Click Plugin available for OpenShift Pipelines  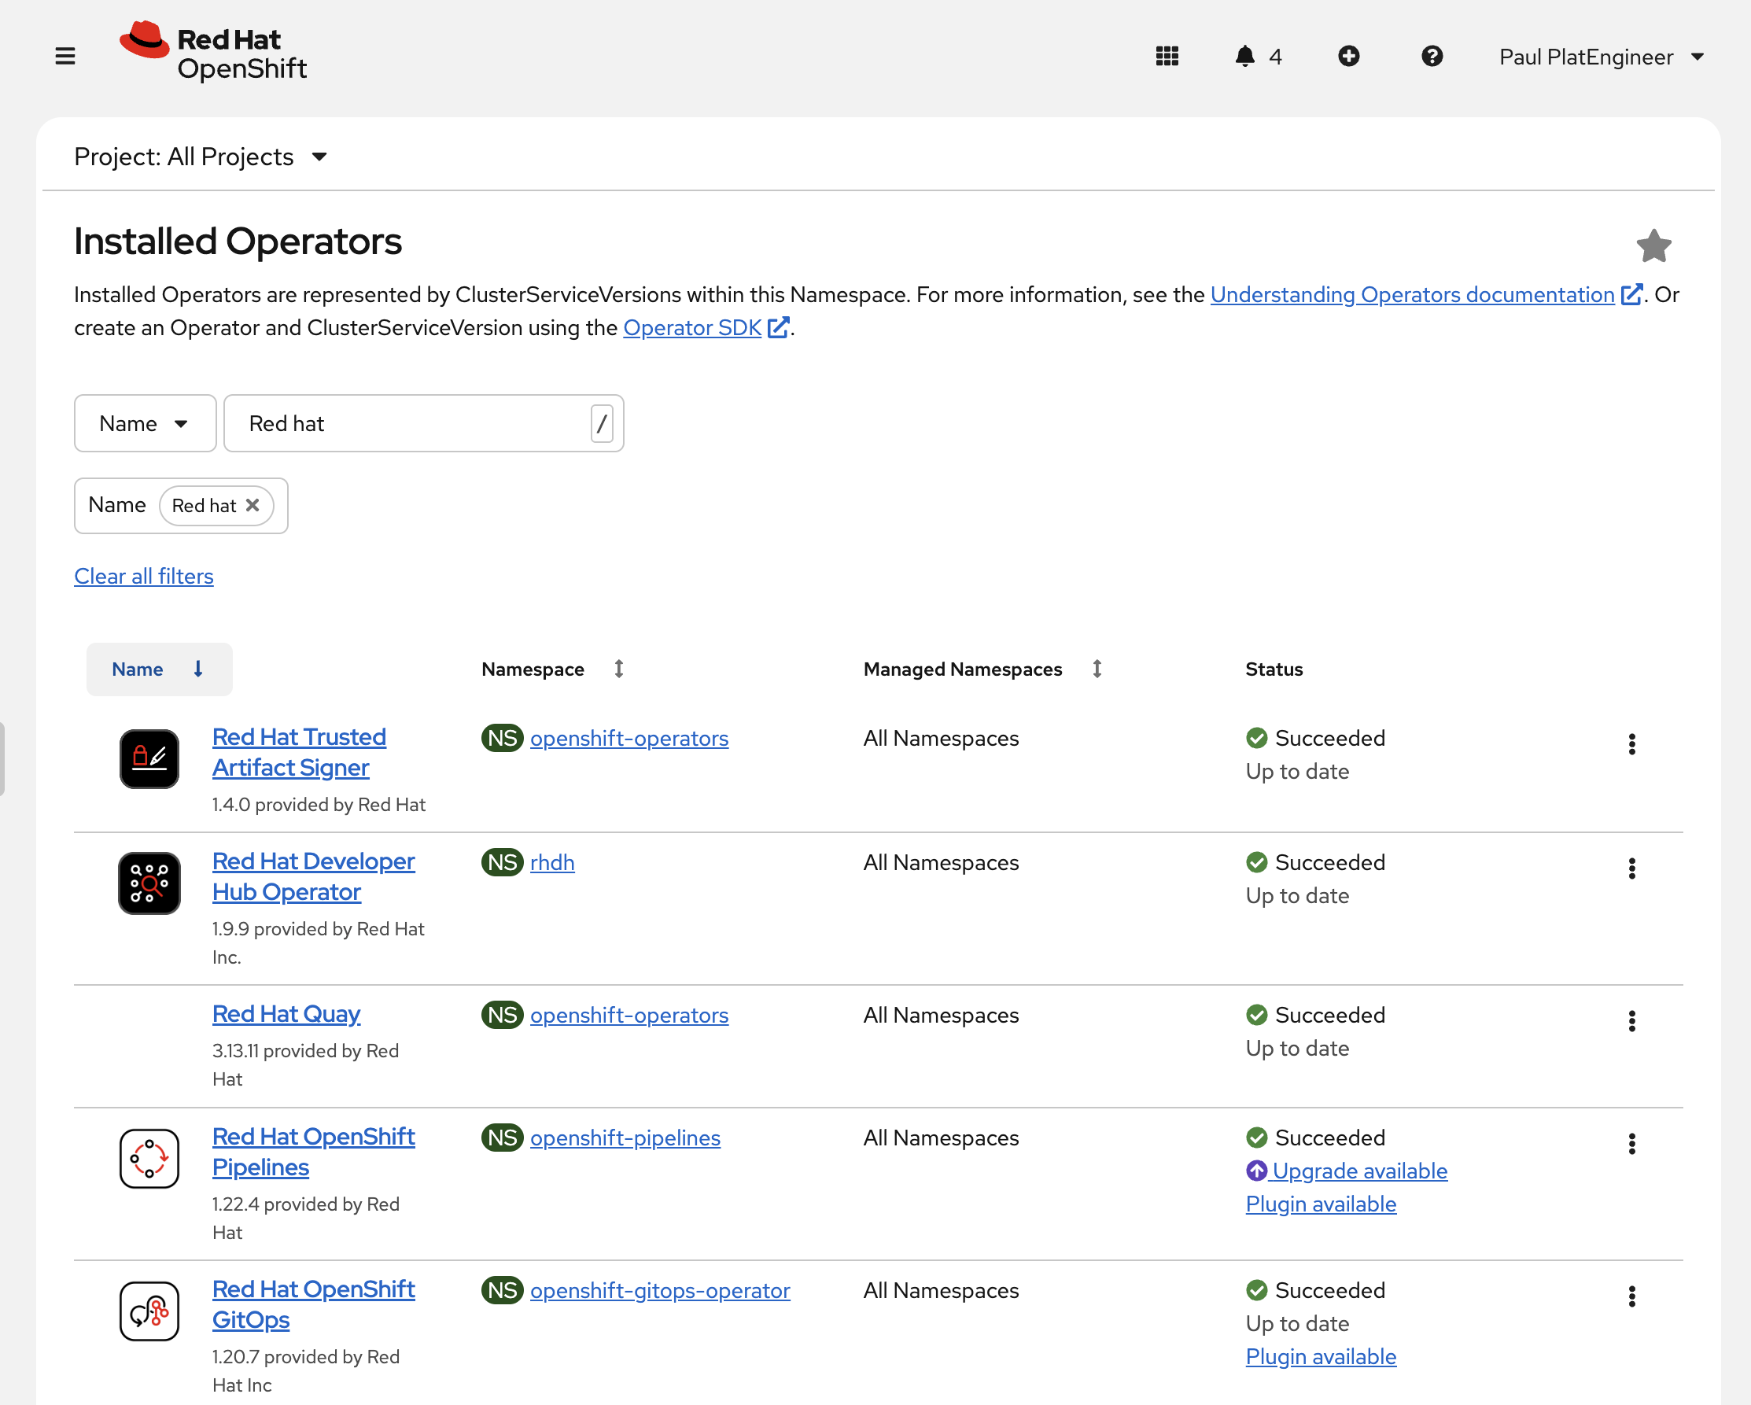tap(1321, 1204)
